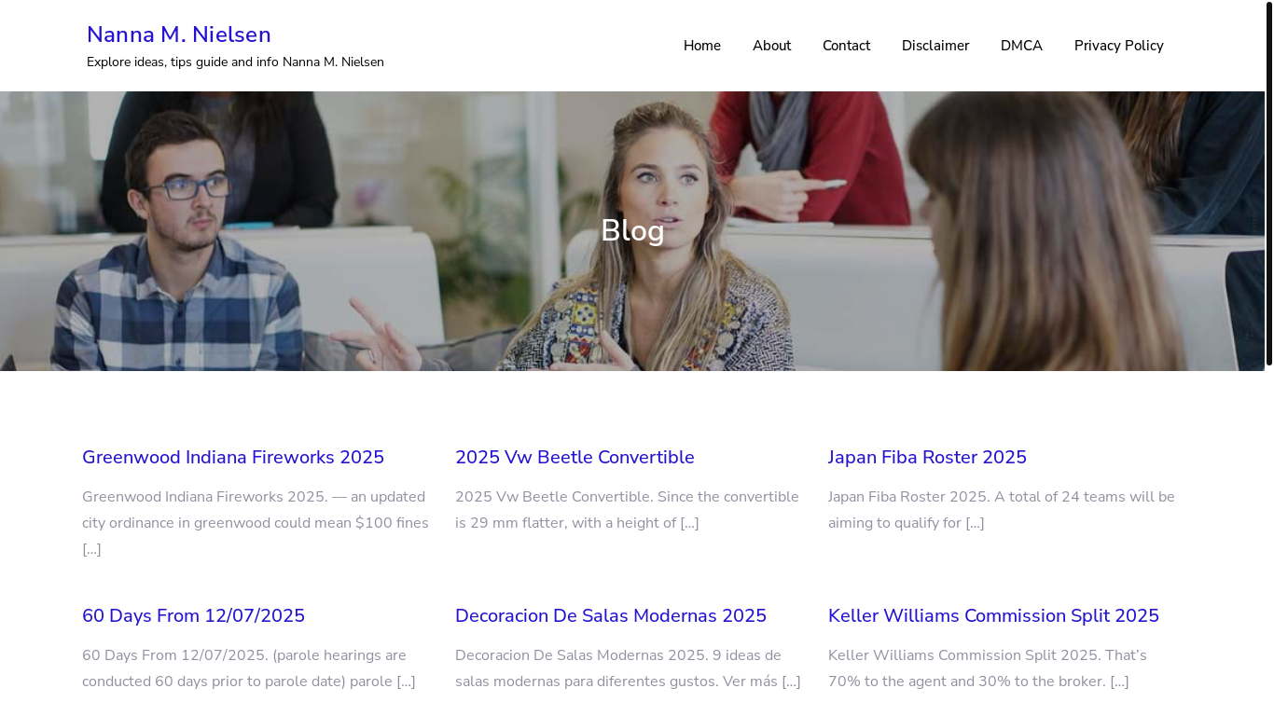This screenshot has height=716, width=1274.
Task: Open the Nanna M. Nielsen site title
Action: 179,34
